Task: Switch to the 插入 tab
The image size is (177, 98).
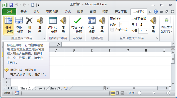Action: click(36, 12)
